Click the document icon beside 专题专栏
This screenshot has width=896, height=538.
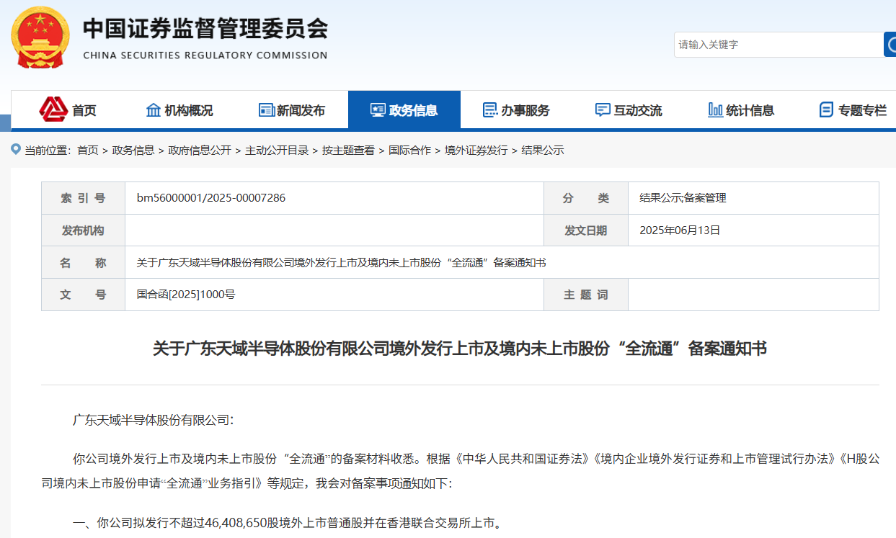pos(826,110)
